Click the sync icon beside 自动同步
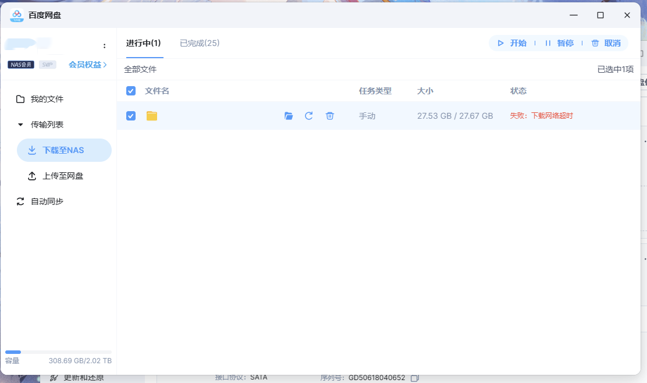 [20, 201]
